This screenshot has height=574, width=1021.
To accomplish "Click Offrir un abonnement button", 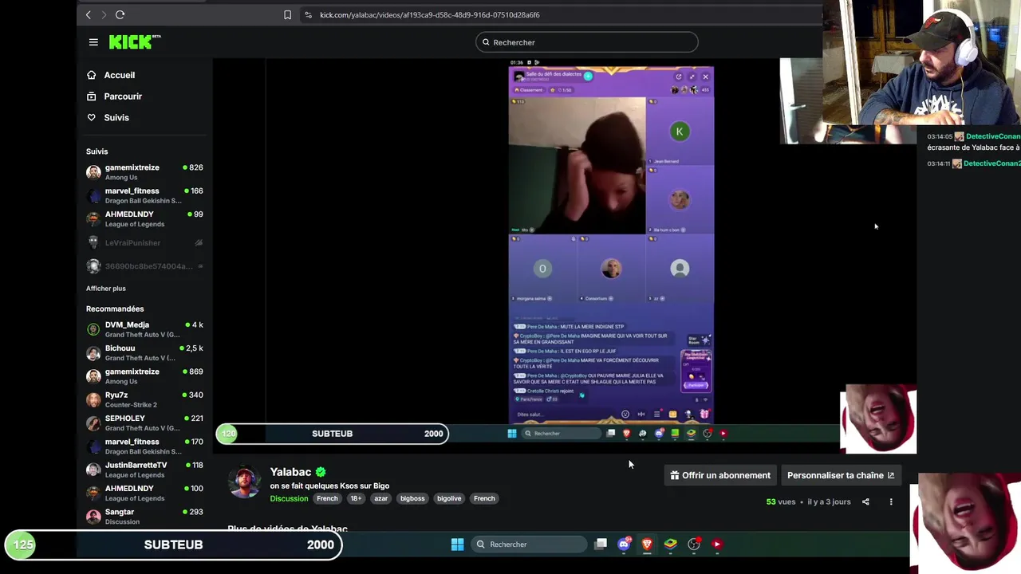I will tap(719, 475).
